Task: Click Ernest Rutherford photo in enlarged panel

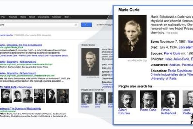Action: [170, 99]
